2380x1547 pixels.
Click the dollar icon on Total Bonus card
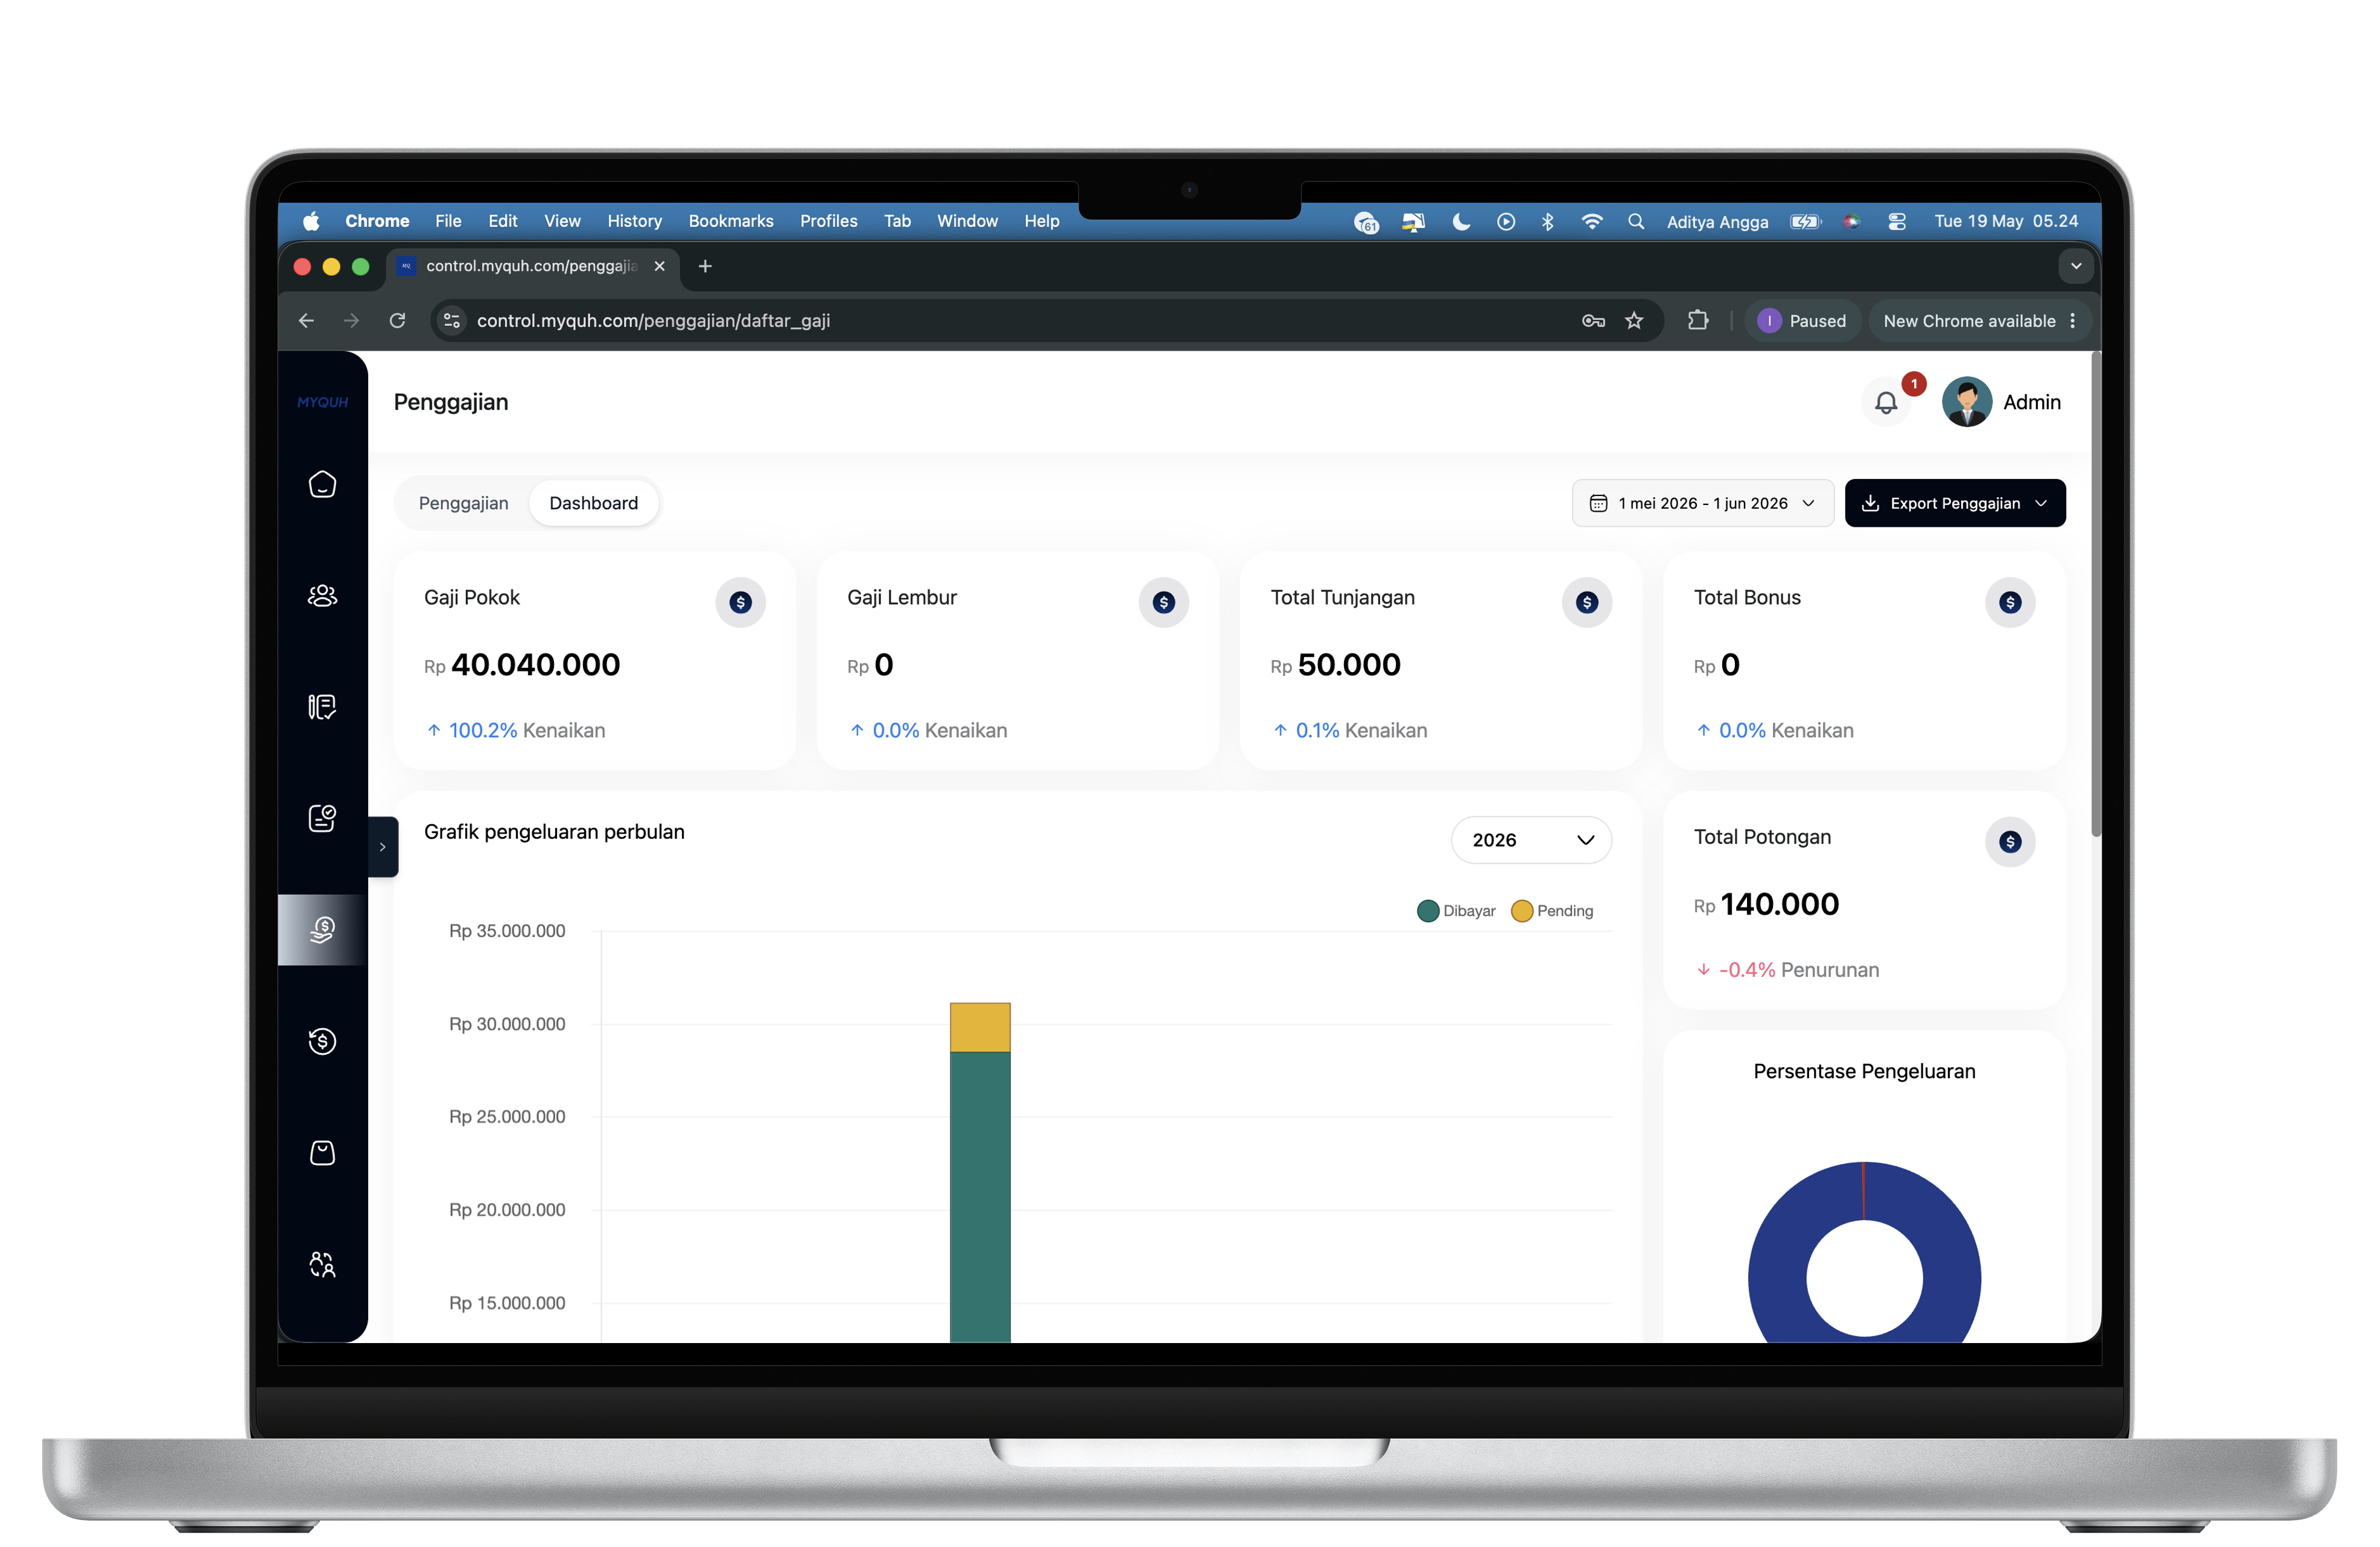click(x=2010, y=602)
